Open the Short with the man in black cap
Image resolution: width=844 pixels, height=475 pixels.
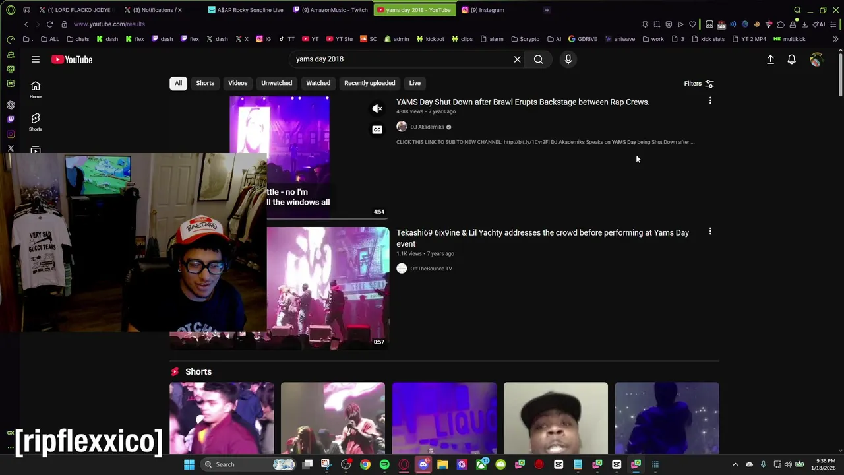coord(556,418)
